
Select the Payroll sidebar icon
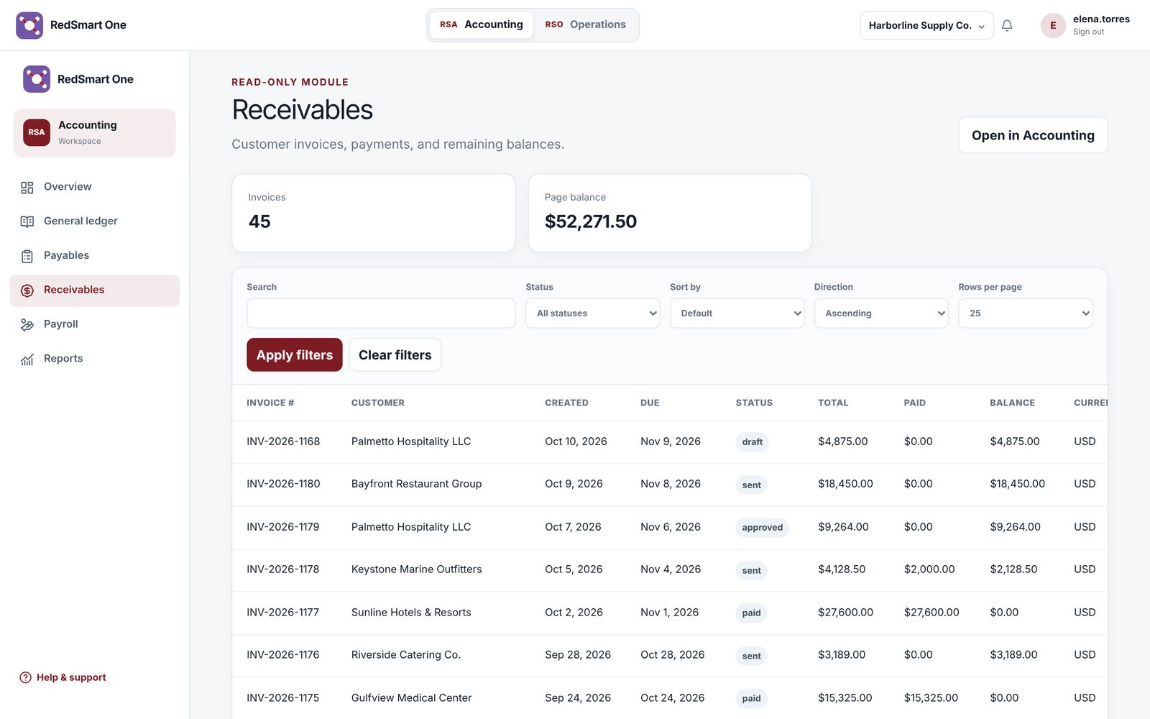click(x=27, y=324)
